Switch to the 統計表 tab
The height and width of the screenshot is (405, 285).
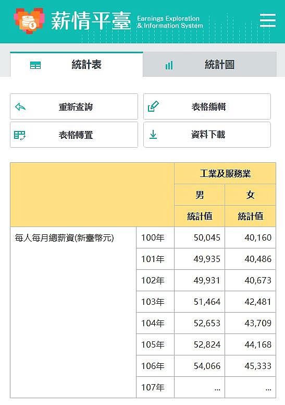pos(77,65)
